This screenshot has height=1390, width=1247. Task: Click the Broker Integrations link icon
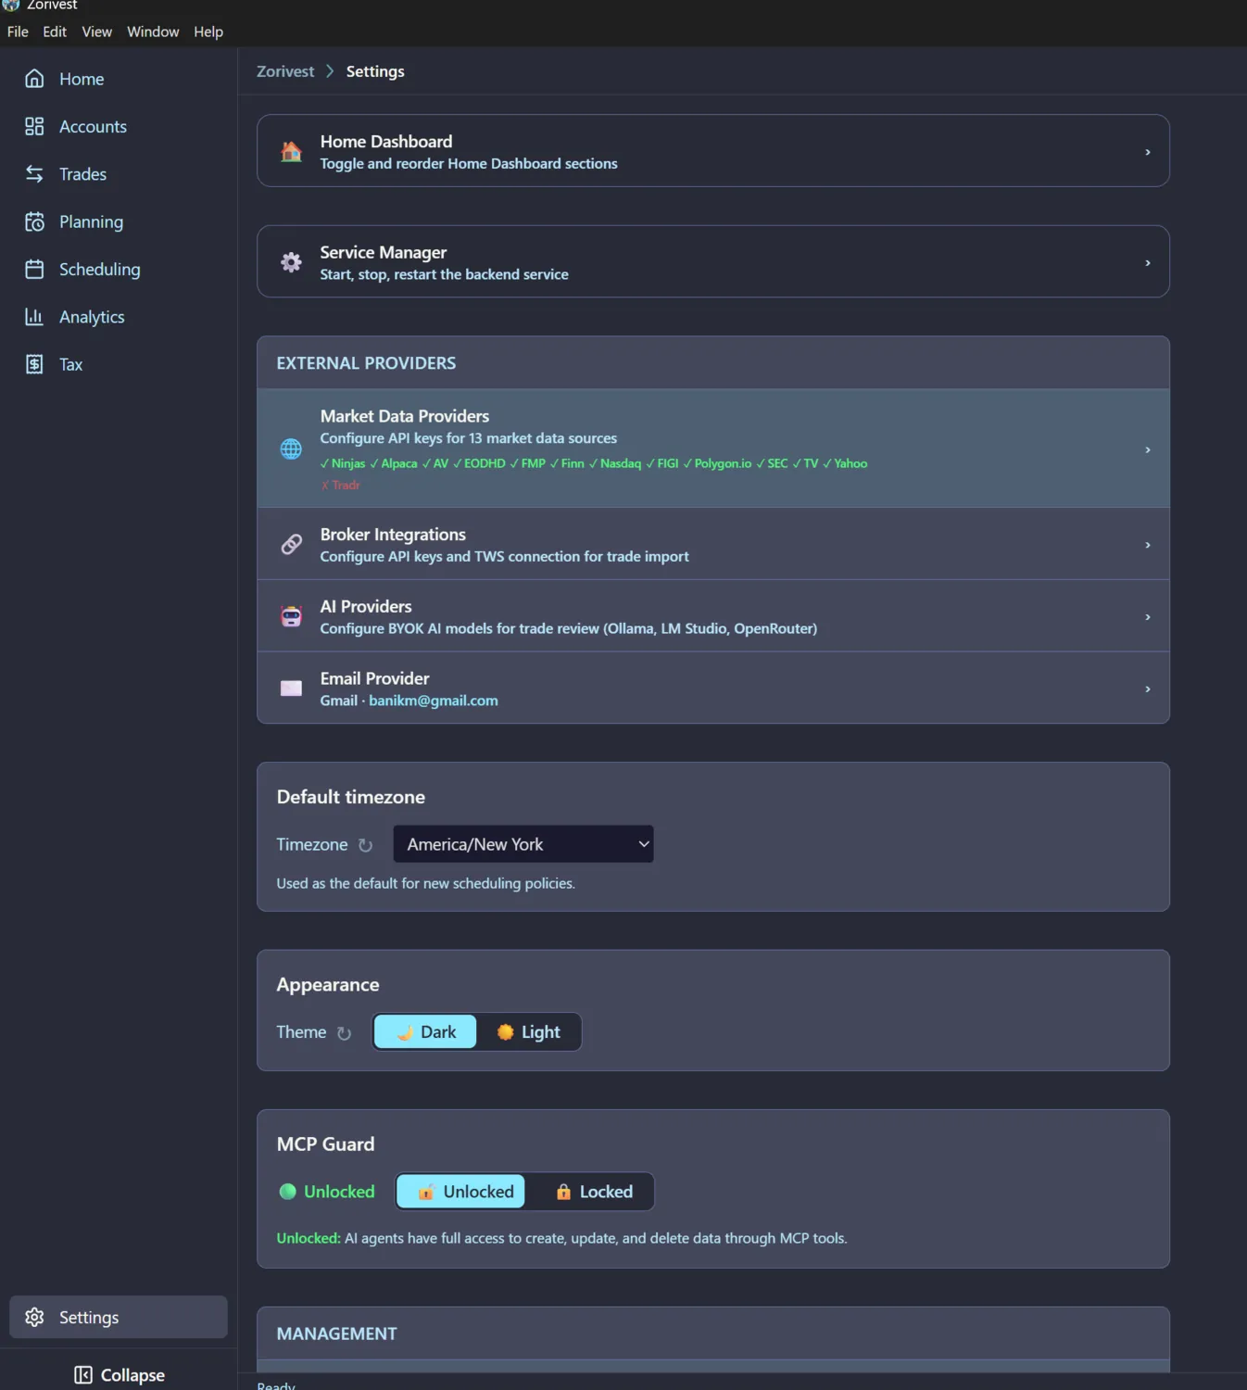click(x=291, y=545)
